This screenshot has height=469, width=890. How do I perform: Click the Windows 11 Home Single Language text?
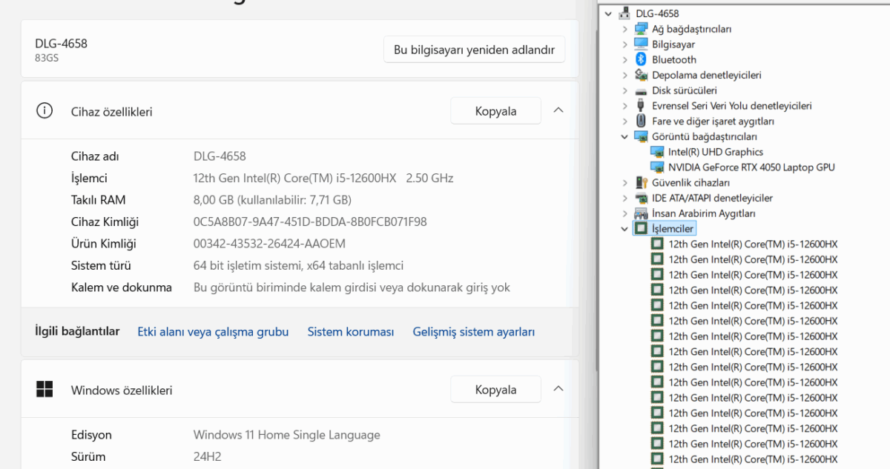[x=286, y=435]
